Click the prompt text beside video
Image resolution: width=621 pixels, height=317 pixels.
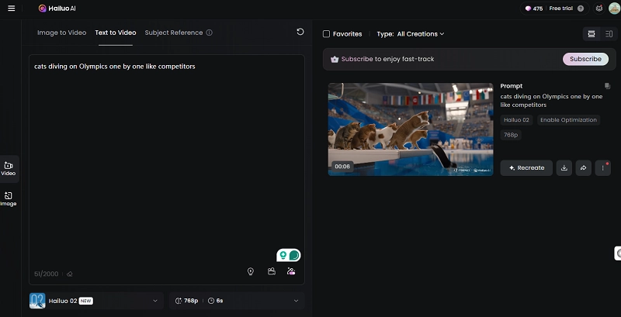[x=551, y=101]
